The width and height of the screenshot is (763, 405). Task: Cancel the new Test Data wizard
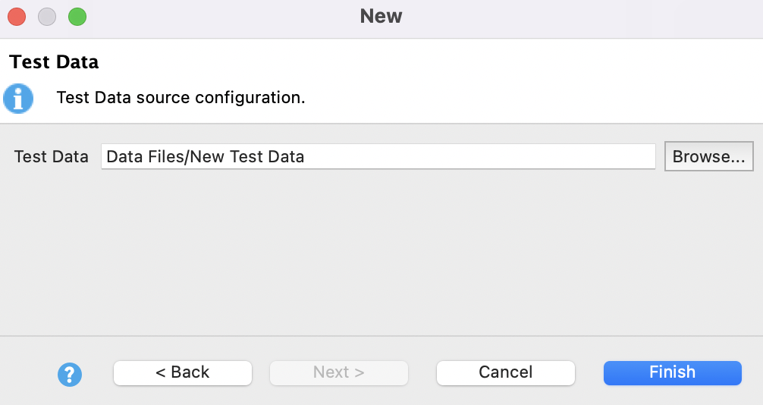pyautogui.click(x=506, y=372)
